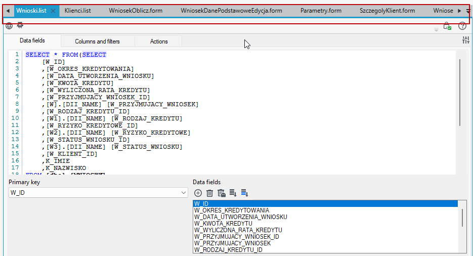Select the Columns and filters tab
Screen dimensions: 473x256
[x=98, y=41]
